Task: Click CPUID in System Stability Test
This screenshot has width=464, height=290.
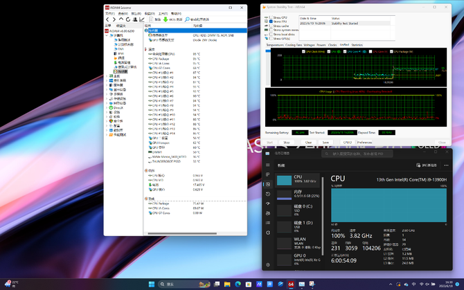Action: click(347, 143)
